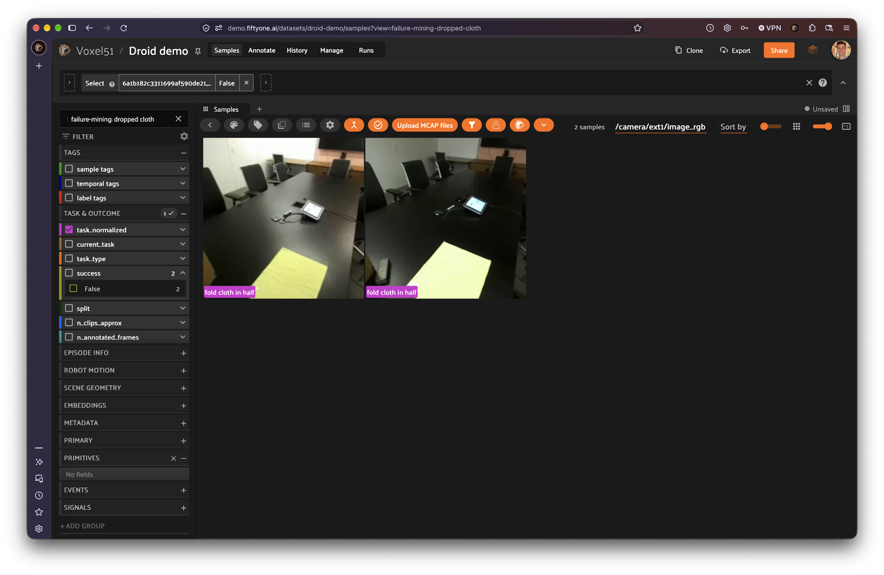Reload the page in browser
Screen dimensions: 884x575
(124, 28)
